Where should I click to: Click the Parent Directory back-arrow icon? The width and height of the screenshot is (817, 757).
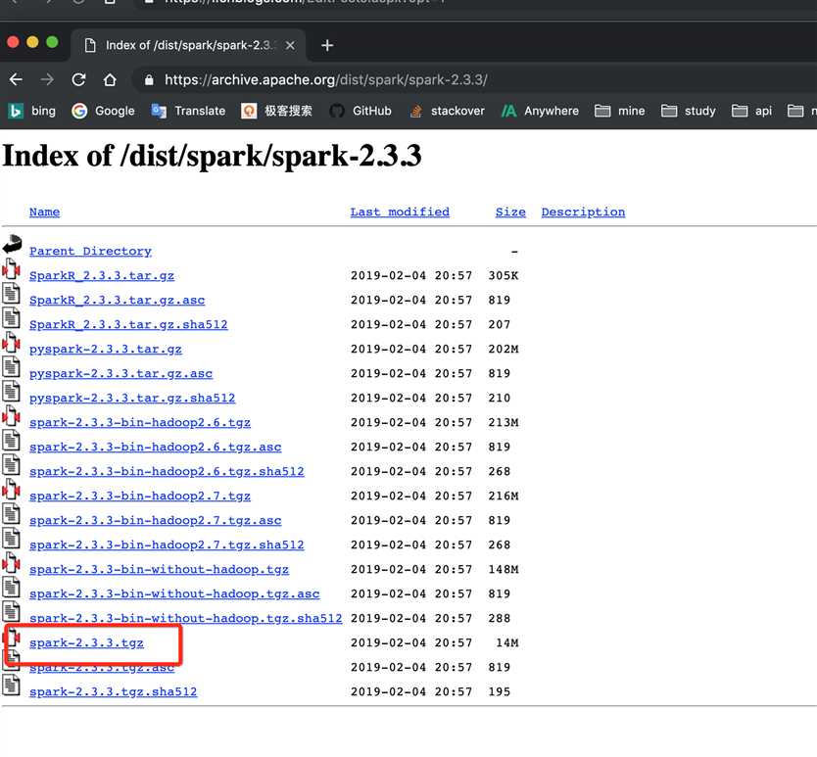[12, 245]
